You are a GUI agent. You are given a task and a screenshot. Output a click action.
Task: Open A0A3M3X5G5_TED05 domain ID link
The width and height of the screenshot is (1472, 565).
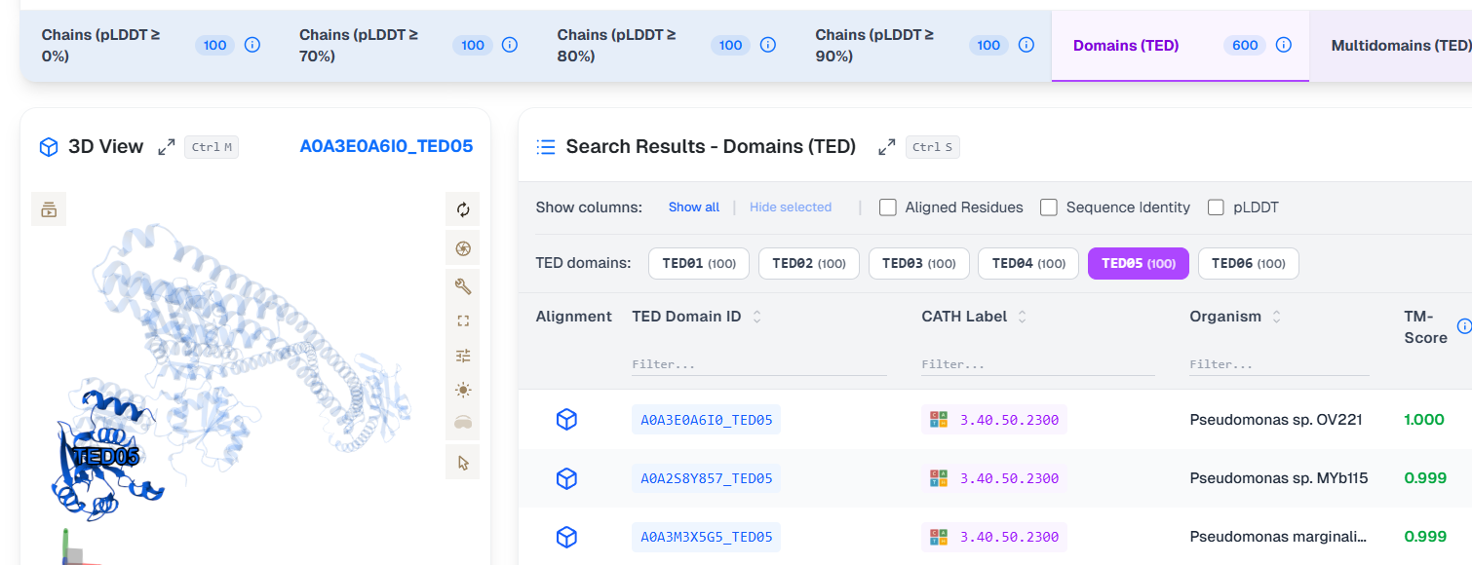click(x=706, y=537)
